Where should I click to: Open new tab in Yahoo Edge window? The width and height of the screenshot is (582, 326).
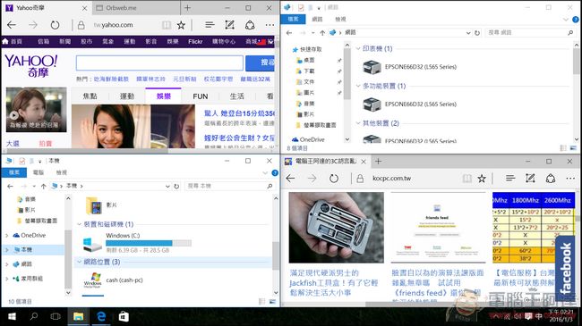click(187, 8)
